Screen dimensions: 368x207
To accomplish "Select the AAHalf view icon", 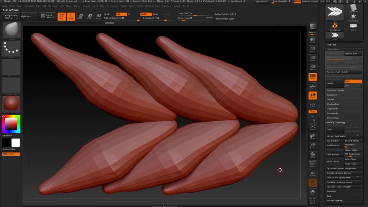I will point(313,68).
